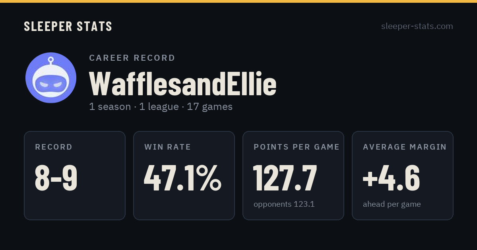This screenshot has height=250, width=477.
Task: Click the POINTS PER GAME label text
Action: pyautogui.click(x=297, y=147)
